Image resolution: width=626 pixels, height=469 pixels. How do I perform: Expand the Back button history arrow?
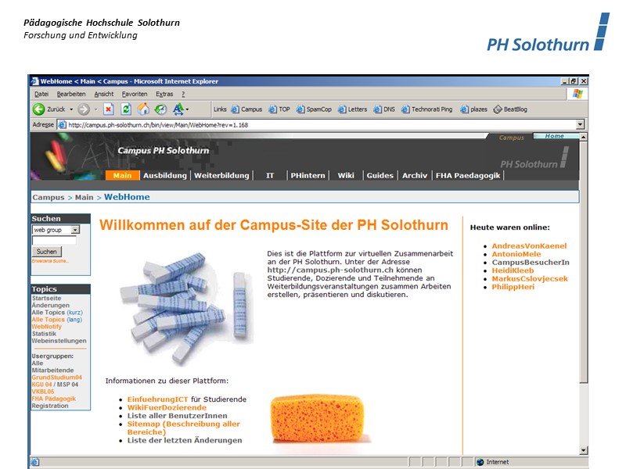point(71,109)
